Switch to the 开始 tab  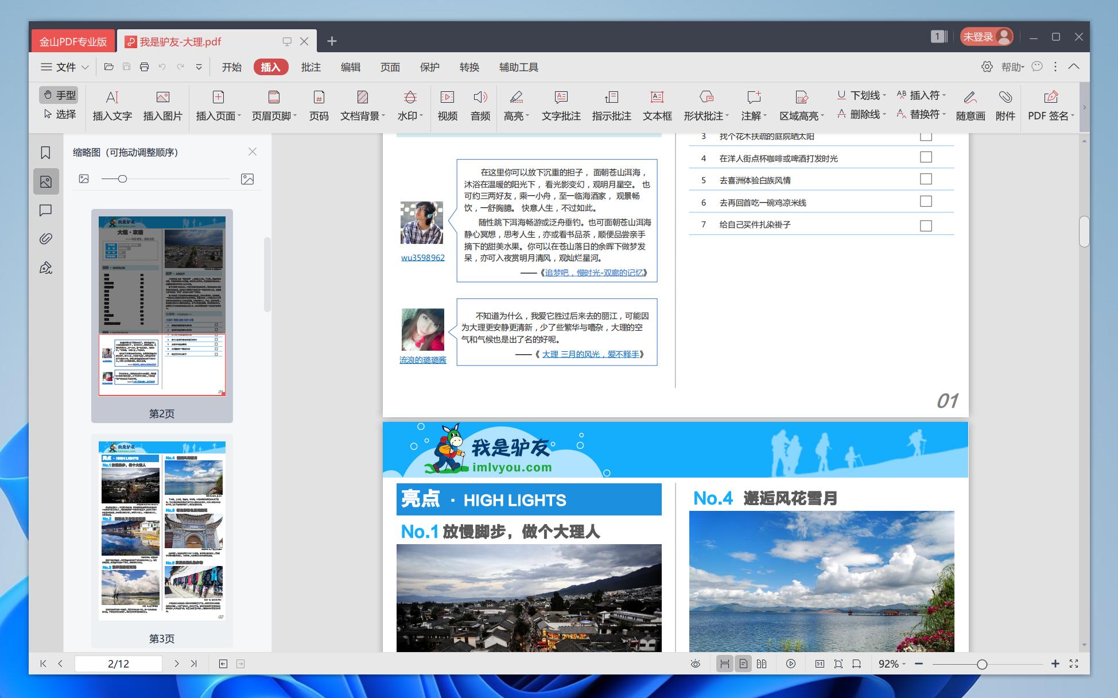[232, 67]
